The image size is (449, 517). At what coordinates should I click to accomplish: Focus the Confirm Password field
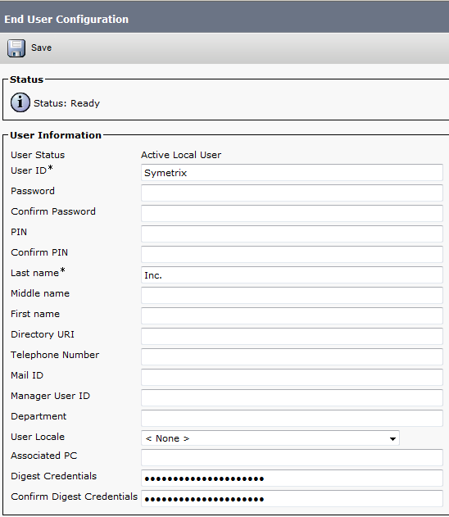pos(292,213)
